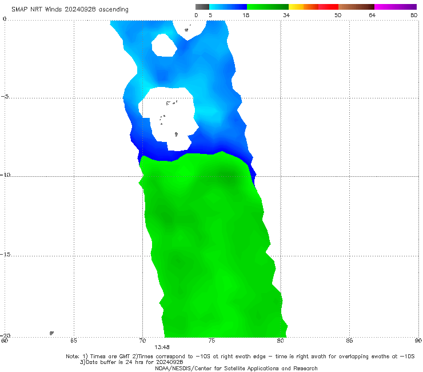Click the latitude axis label '-5'
Viewport: 423px width, 372px height.
[x=5, y=97]
